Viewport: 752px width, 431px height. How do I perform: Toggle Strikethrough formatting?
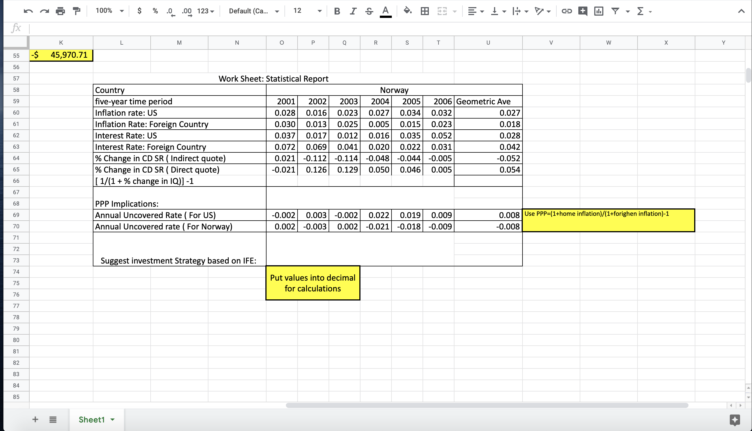click(x=369, y=11)
